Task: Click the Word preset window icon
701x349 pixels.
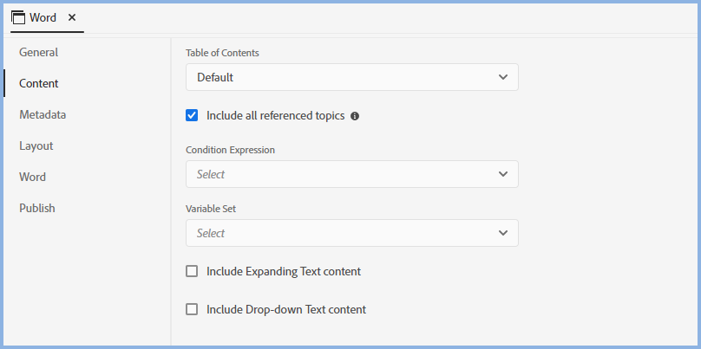Action: 18,17
